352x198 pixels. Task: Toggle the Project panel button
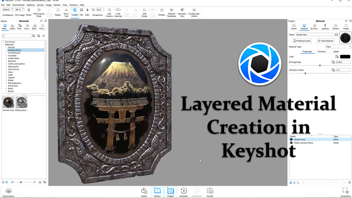click(x=171, y=193)
